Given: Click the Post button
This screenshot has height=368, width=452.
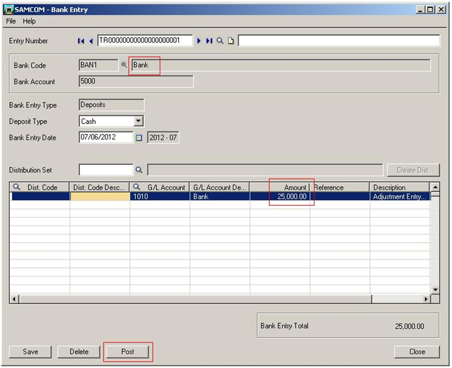Looking at the screenshot, I should pos(128,352).
